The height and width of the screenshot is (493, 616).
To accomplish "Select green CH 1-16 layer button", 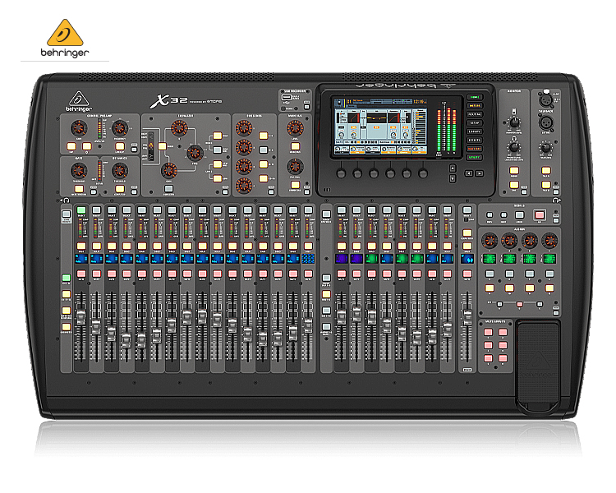I will (x=66, y=278).
